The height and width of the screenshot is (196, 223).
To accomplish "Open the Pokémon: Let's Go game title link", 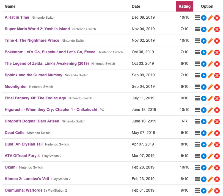I will point(51,52).
